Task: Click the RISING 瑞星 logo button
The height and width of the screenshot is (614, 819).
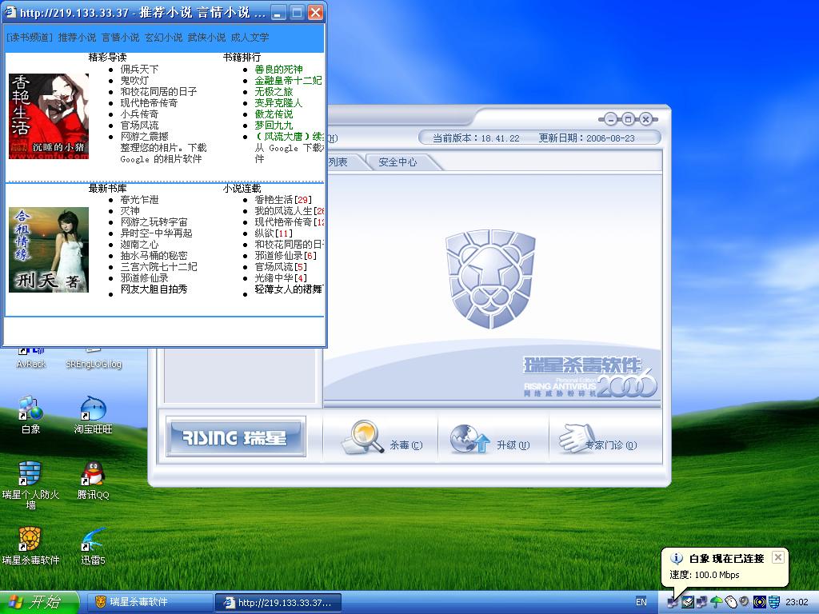Action: click(x=236, y=437)
